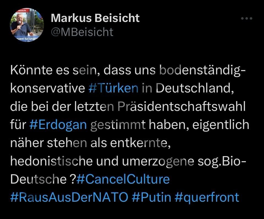Open the Markus Beisicht display name link
The height and width of the screenshot is (219, 264).
coord(95,18)
